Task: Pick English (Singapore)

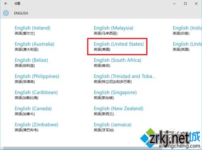Action: pyautogui.click(x=115, y=95)
